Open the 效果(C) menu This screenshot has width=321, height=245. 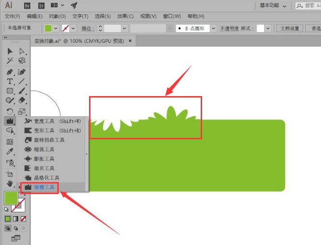(126, 16)
